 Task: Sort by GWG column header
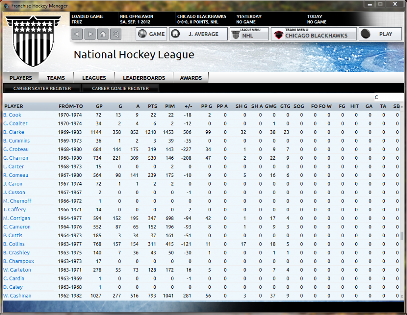[x=271, y=106]
